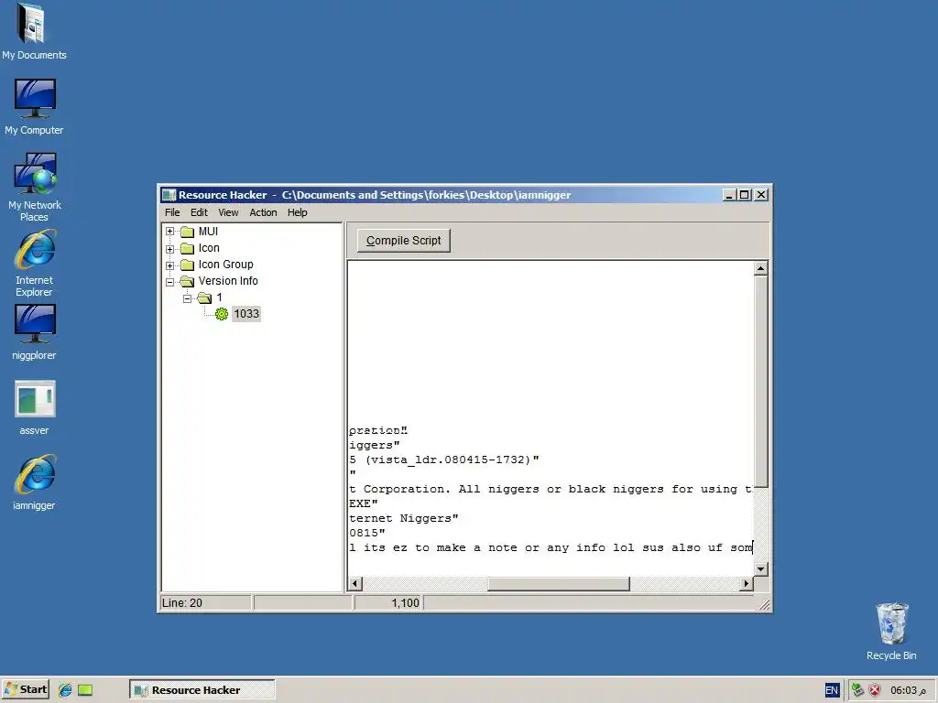The height and width of the screenshot is (703, 938).
Task: Select the Recycle Bin icon
Action: (x=891, y=632)
